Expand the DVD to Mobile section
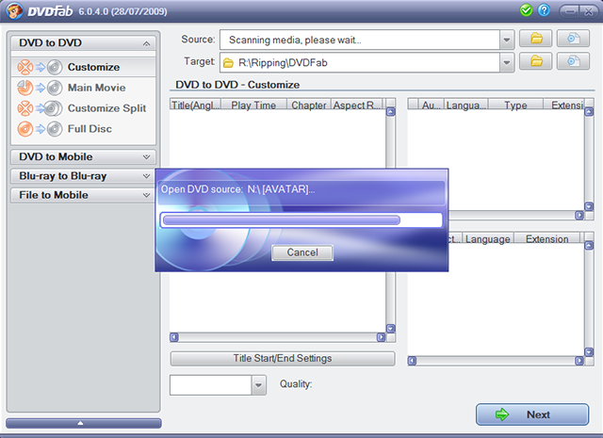 point(84,157)
